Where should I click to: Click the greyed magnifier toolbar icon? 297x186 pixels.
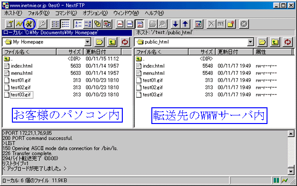pyautogui.click(x=162, y=24)
